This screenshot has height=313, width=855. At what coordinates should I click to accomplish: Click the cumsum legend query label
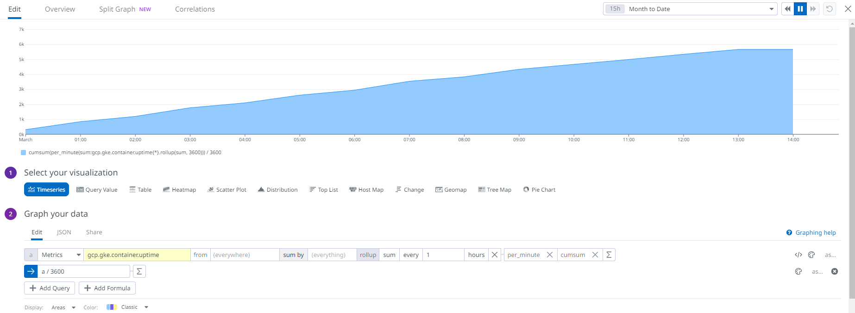[125, 152]
